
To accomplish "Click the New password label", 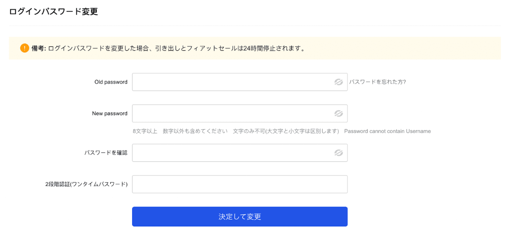I will [110, 113].
